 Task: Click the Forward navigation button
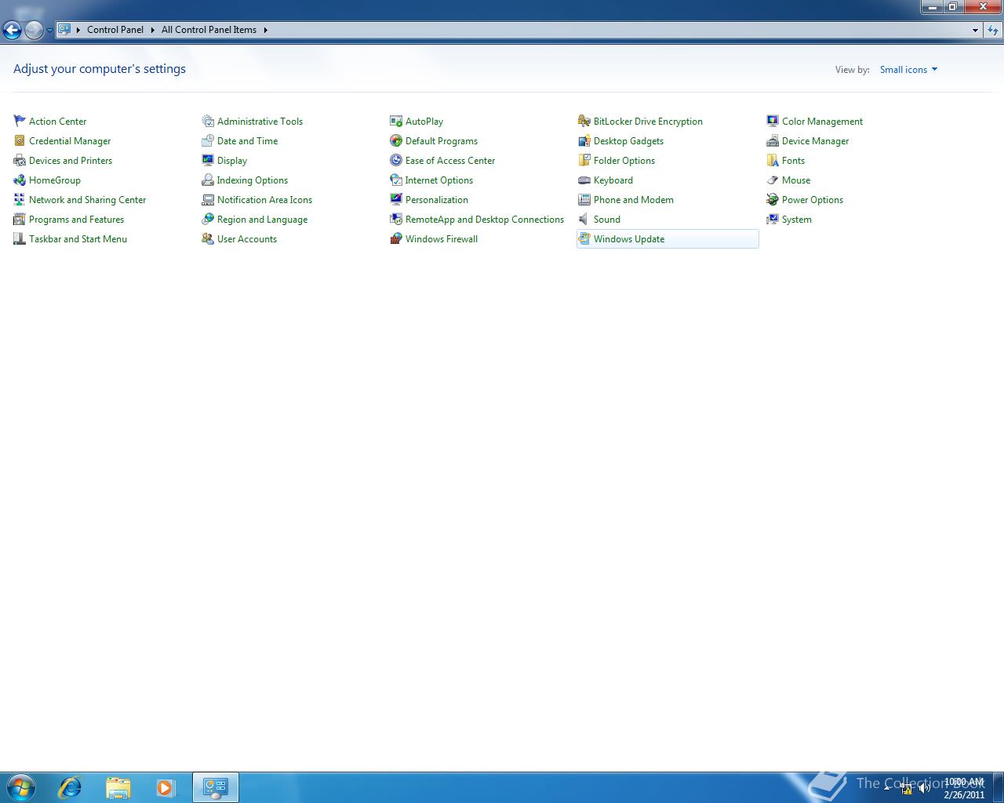tap(34, 30)
